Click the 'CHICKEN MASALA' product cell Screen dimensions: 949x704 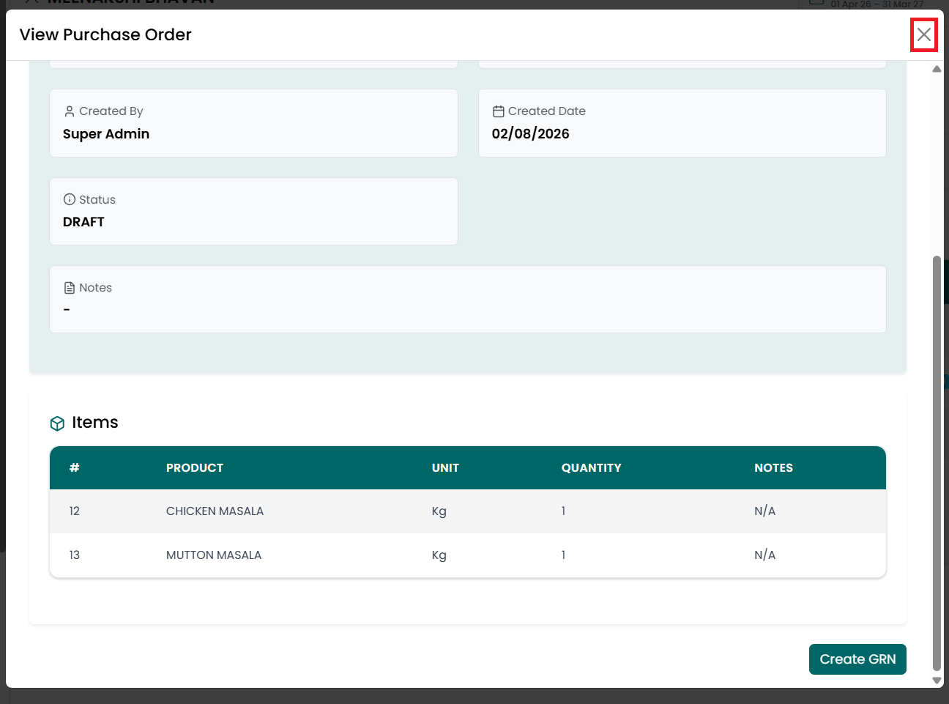tap(215, 511)
